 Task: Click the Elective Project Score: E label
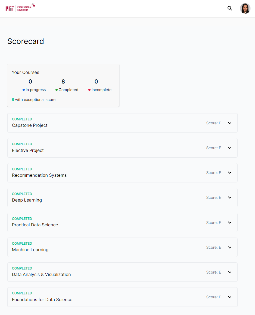point(213,148)
